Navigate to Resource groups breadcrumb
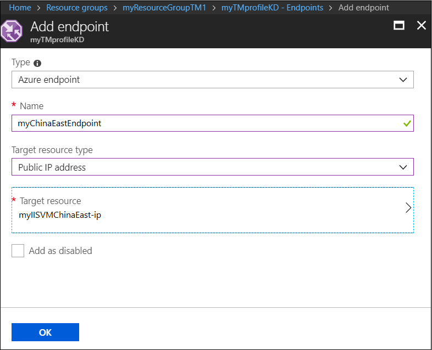The width and height of the screenshot is (432, 350). click(x=77, y=8)
